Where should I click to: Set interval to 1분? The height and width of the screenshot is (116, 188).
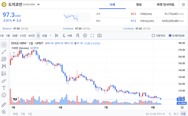tap(8, 36)
